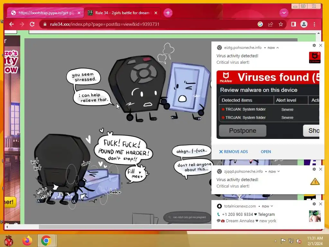329x247 pixels.
Task: Go forward with the forward arrow
Action: 22,24
